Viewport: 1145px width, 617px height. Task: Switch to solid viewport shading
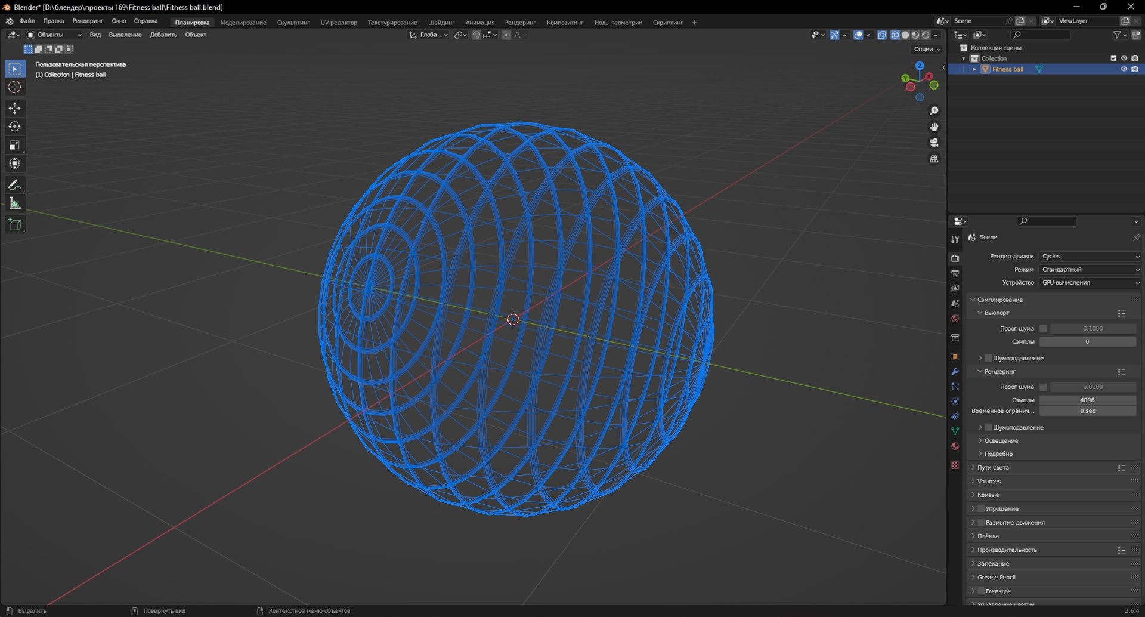pyautogui.click(x=905, y=35)
